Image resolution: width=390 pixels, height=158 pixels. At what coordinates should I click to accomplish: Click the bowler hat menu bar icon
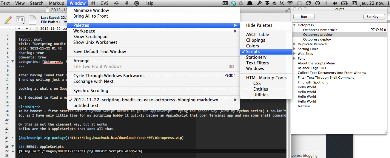(250, 3)
